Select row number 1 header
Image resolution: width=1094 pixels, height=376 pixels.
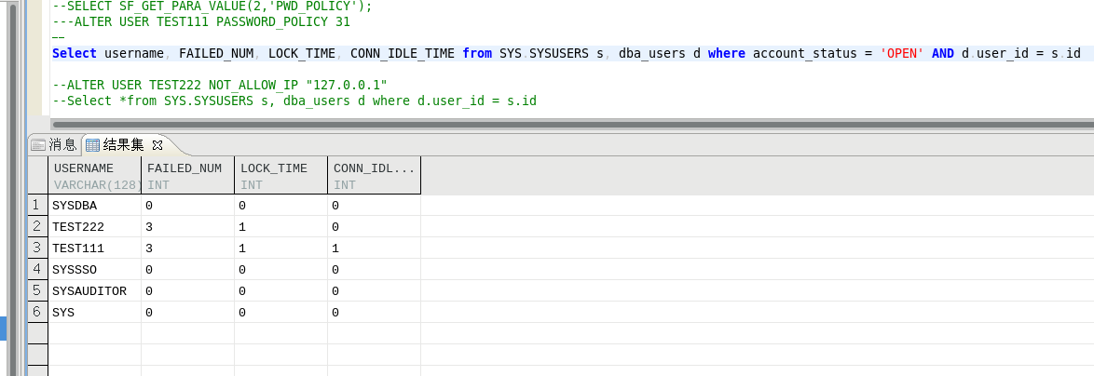click(x=36, y=205)
